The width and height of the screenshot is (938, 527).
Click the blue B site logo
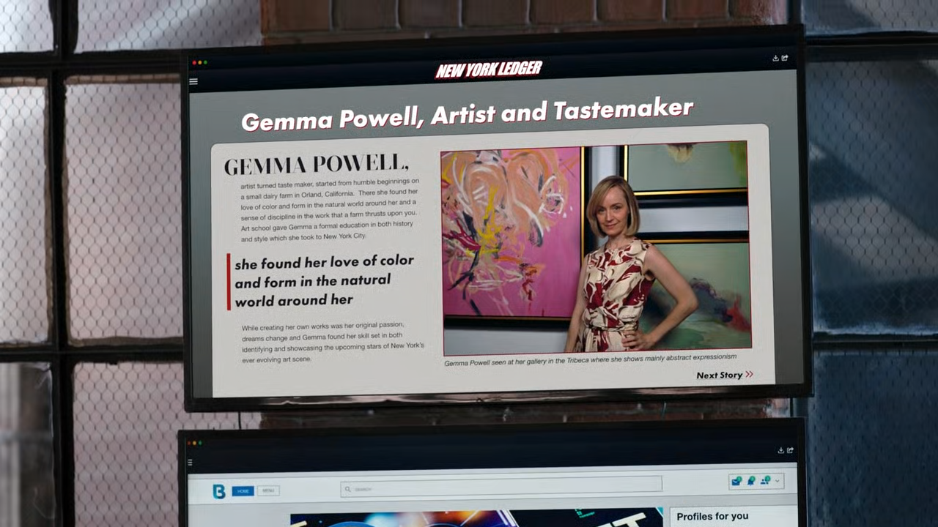pyautogui.click(x=218, y=491)
